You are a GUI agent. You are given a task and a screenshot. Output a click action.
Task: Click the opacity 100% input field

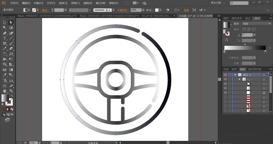136,10
